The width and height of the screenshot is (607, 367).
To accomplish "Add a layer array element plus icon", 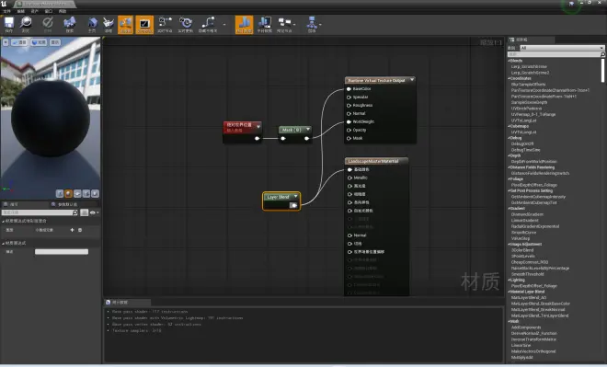I will (72, 230).
